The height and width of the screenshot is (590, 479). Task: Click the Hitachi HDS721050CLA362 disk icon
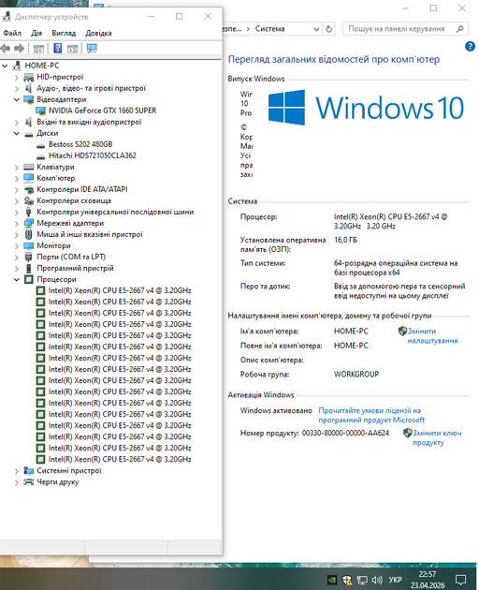click(x=40, y=156)
